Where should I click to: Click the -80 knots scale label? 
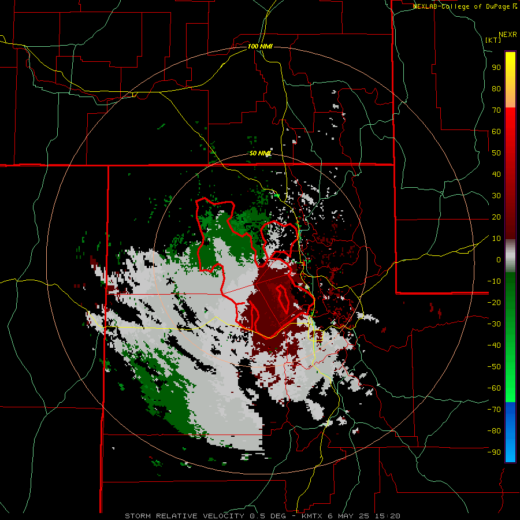(x=494, y=431)
